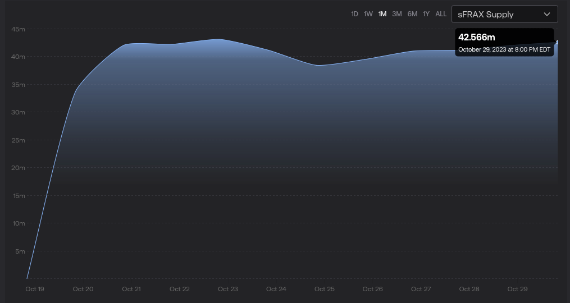Click the October 29, 2023 tooltip date

504,49
